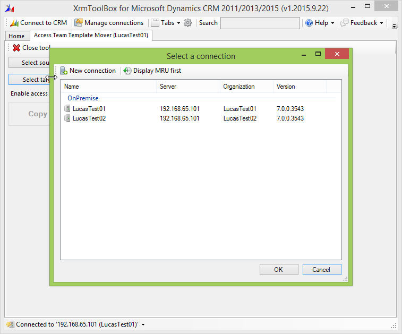Focus the Search input field
The height and width of the screenshot is (334, 402).
point(260,23)
